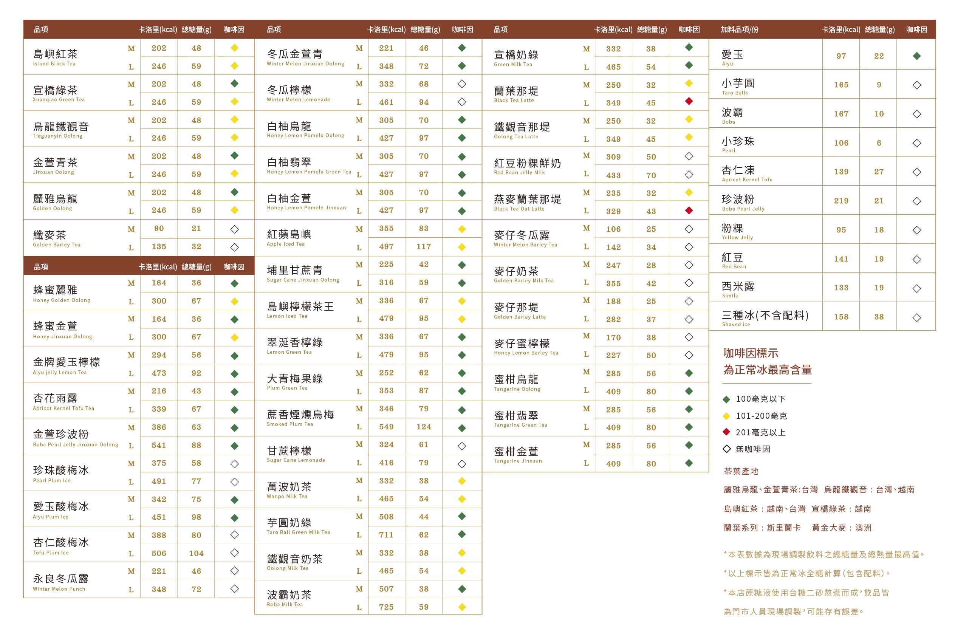Click yellow diamond for Boba Milk Tea L
The width and height of the screenshot is (969, 630).
pyautogui.click(x=462, y=607)
